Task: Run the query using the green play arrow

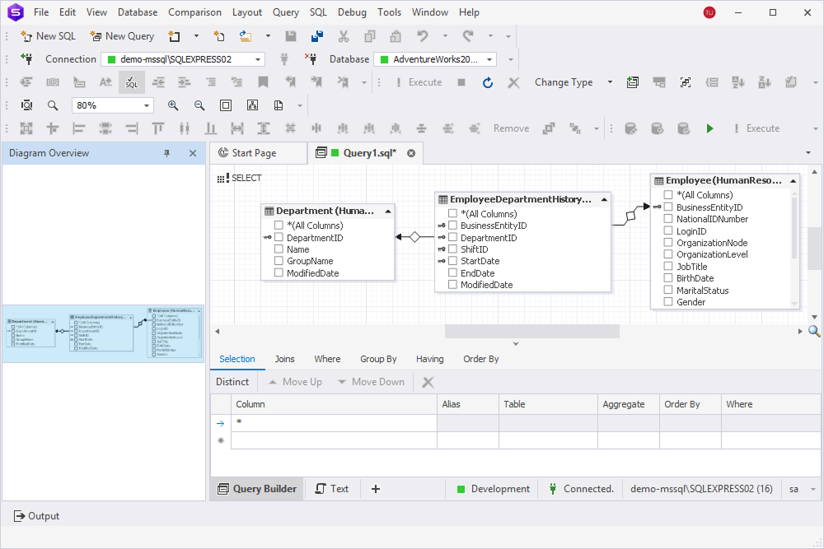Action: coord(710,128)
